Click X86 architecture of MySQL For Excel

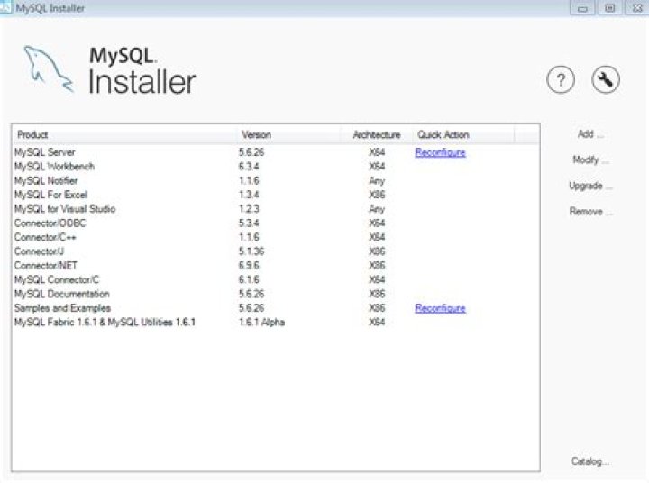coord(377,195)
